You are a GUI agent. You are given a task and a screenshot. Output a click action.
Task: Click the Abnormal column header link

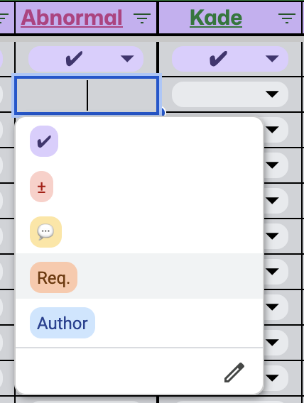pos(72,18)
